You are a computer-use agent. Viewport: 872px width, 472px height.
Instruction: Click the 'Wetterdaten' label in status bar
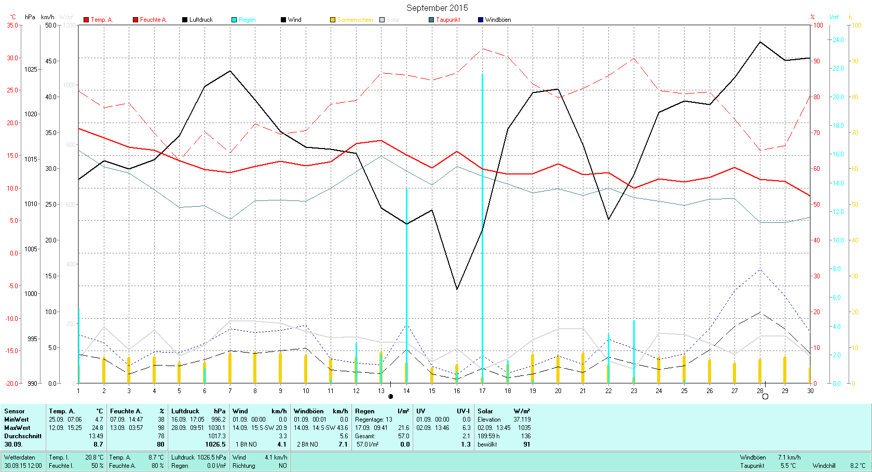[x=20, y=457]
